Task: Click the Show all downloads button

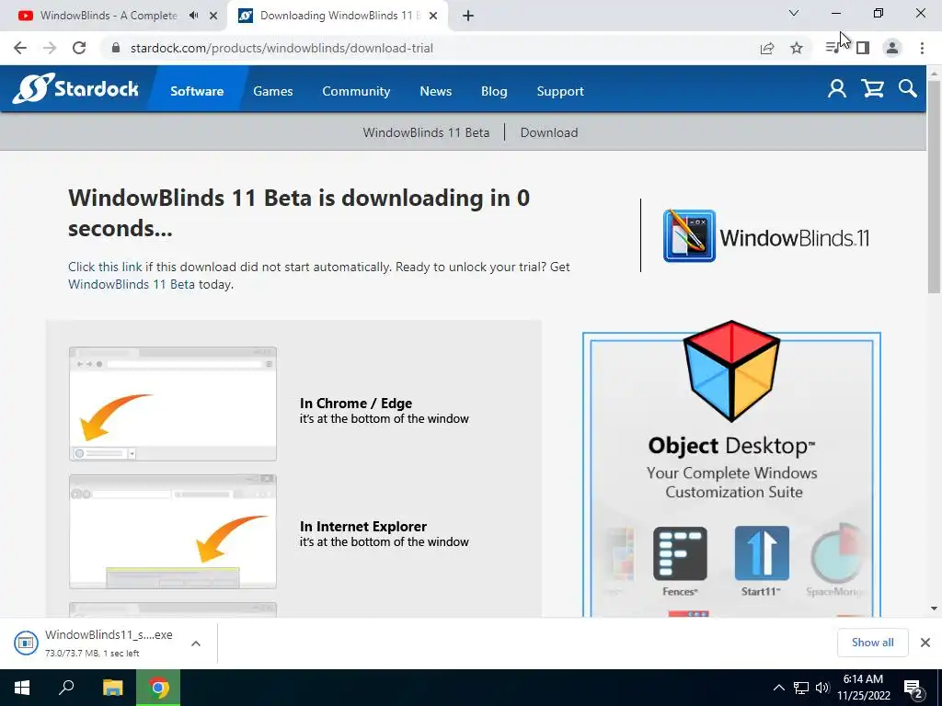Action: tap(872, 643)
